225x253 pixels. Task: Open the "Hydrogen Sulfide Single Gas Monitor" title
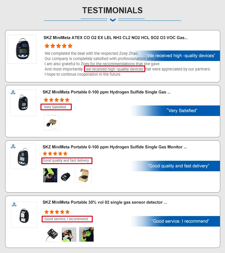(115, 147)
